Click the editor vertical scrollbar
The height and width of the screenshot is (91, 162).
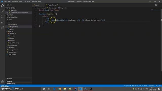(x=161, y=40)
